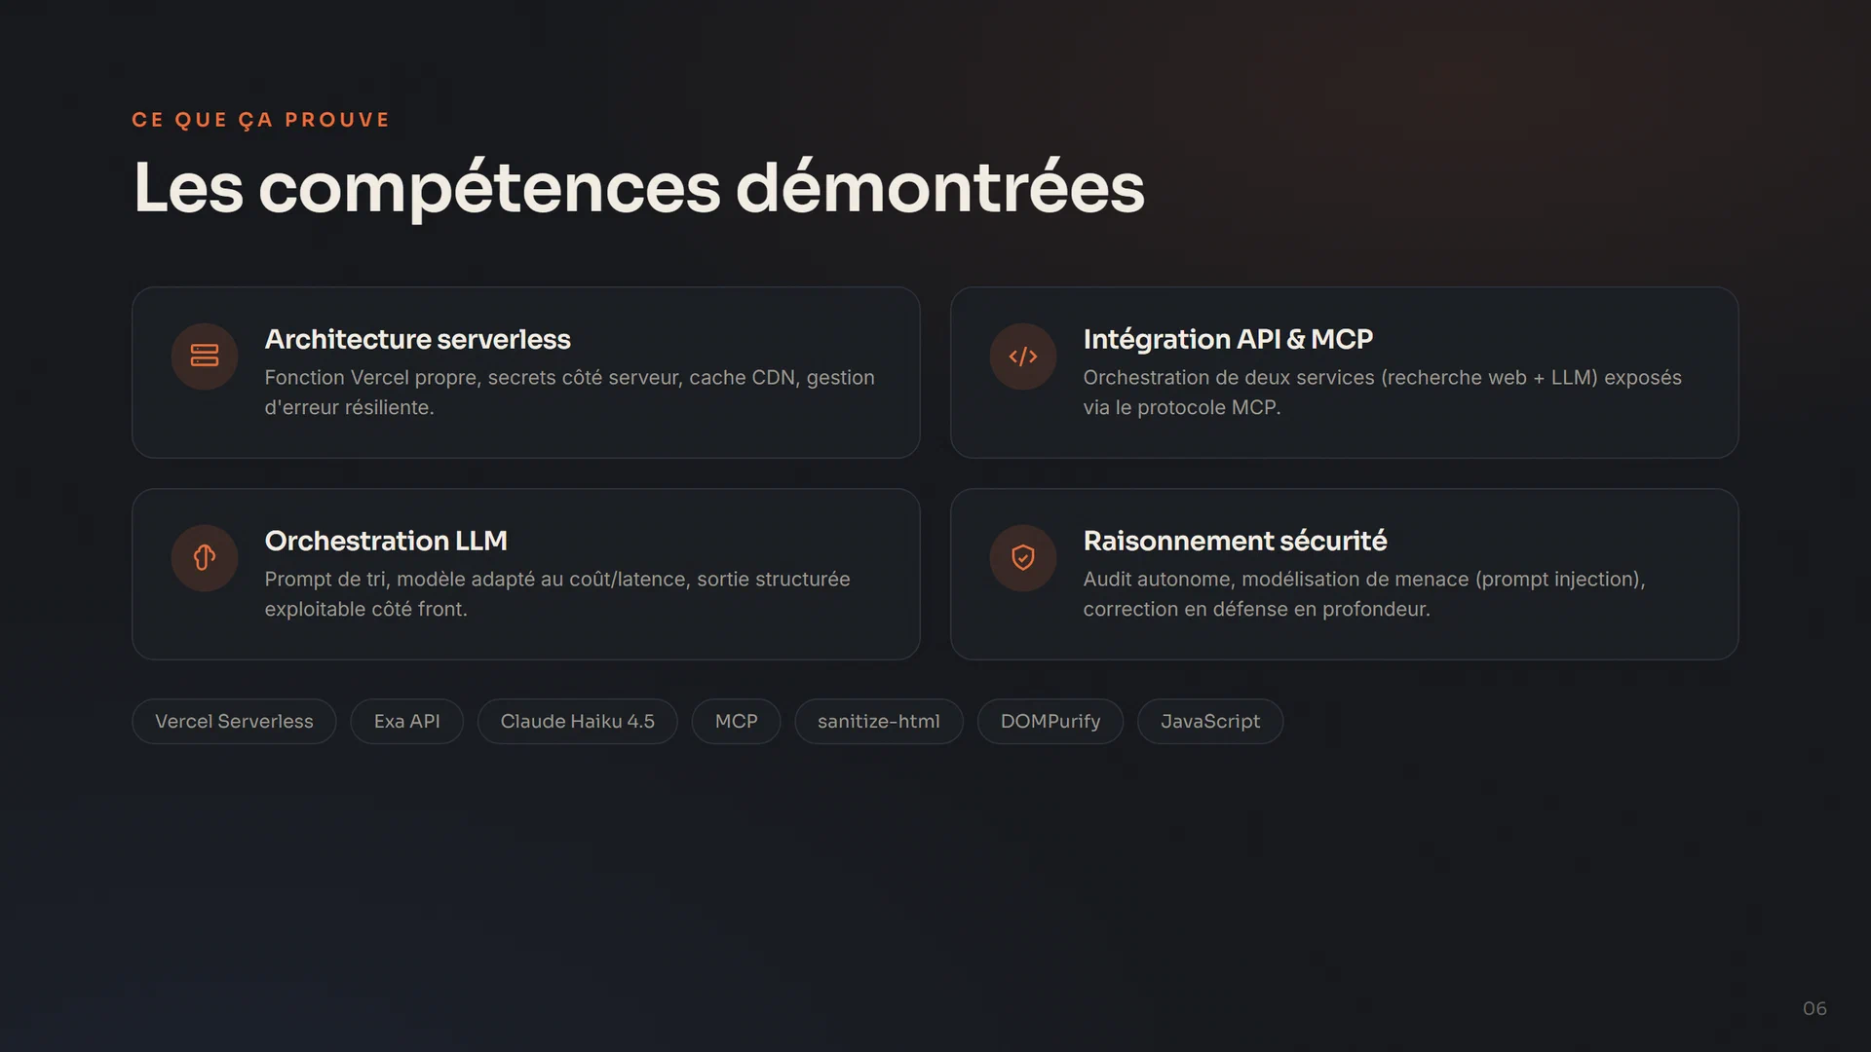The image size is (1871, 1052).
Task: Click the server stack icon for Architecture serverless
Action: (x=205, y=357)
